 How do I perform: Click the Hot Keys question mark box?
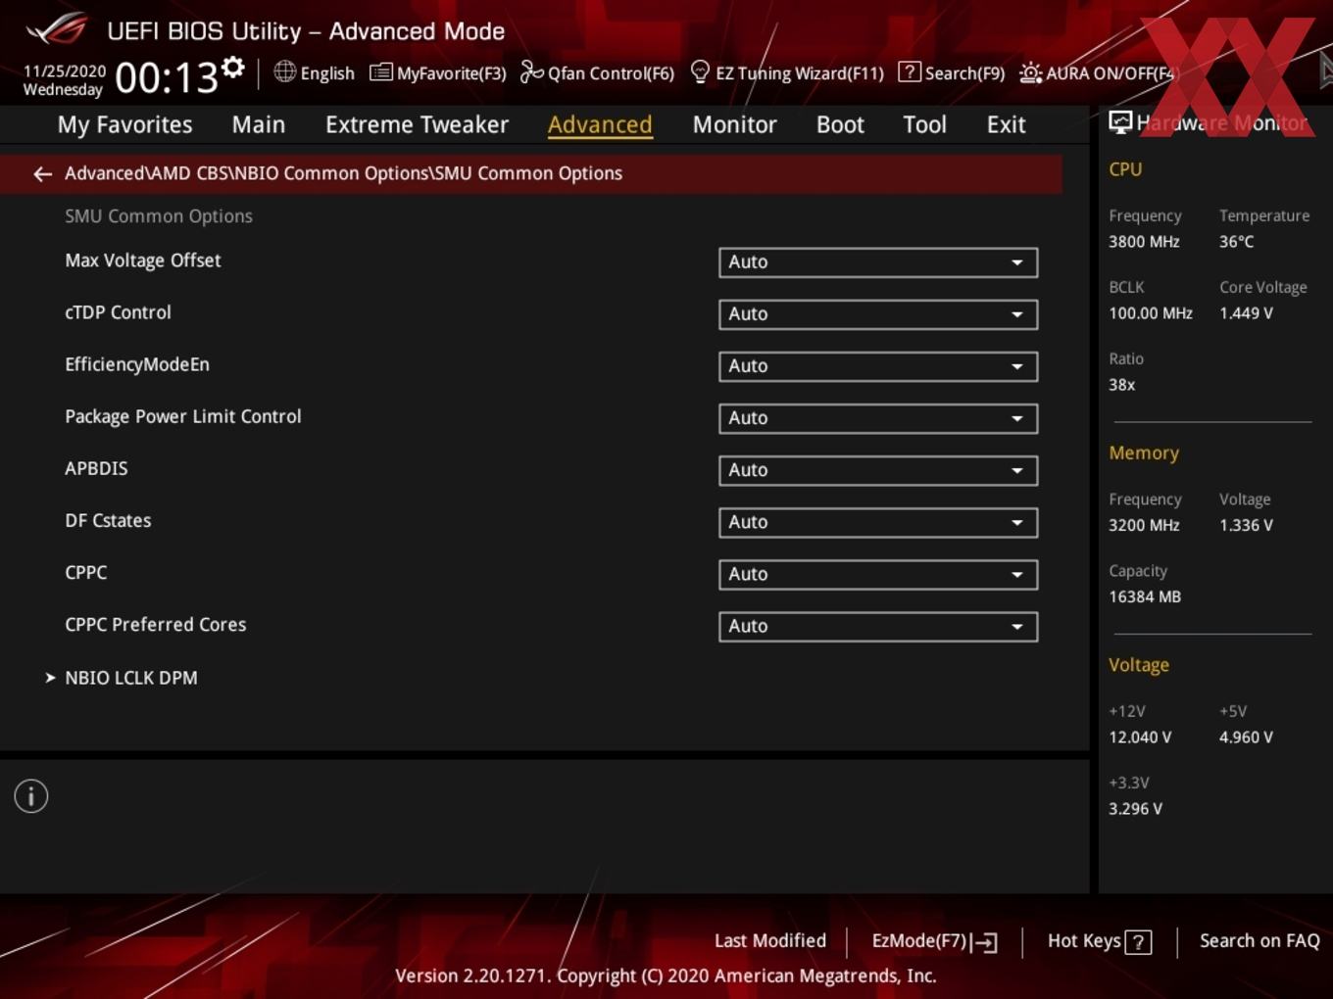1138,942
